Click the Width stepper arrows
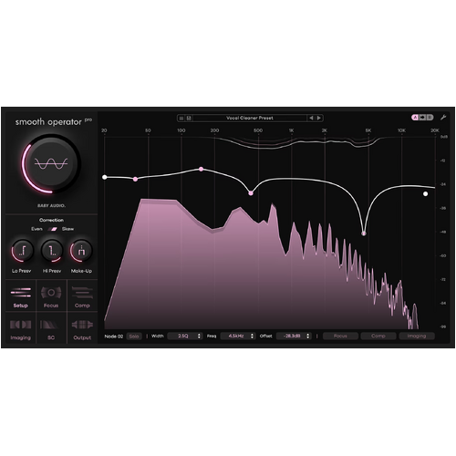456x456 pixels. tap(199, 336)
